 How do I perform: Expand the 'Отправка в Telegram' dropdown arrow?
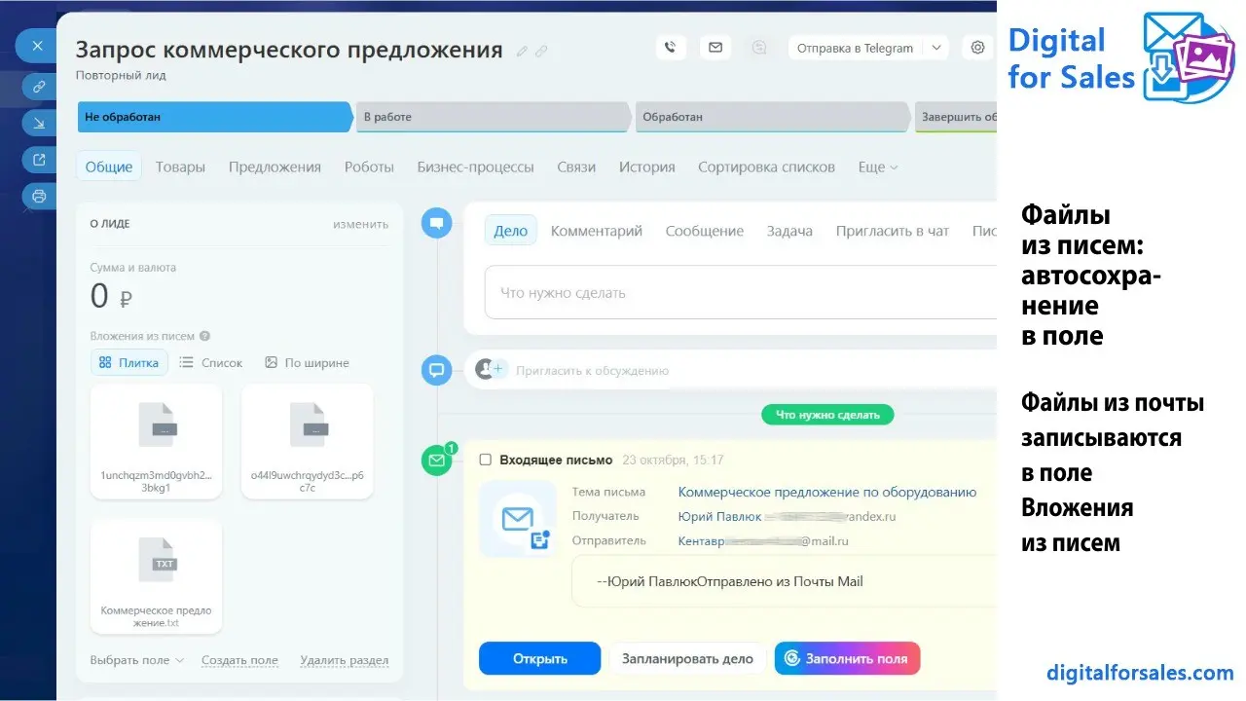(935, 48)
